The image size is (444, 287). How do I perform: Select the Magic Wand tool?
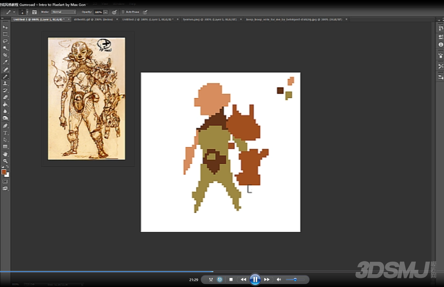(x=5, y=48)
